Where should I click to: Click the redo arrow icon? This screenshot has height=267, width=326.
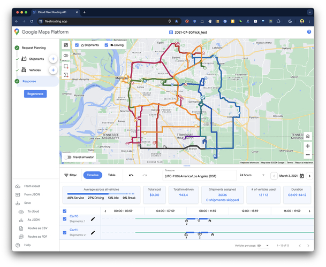click(x=145, y=175)
